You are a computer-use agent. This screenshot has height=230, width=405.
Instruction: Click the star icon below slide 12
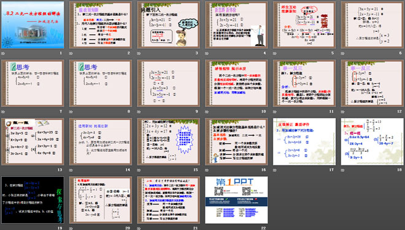click(342, 112)
